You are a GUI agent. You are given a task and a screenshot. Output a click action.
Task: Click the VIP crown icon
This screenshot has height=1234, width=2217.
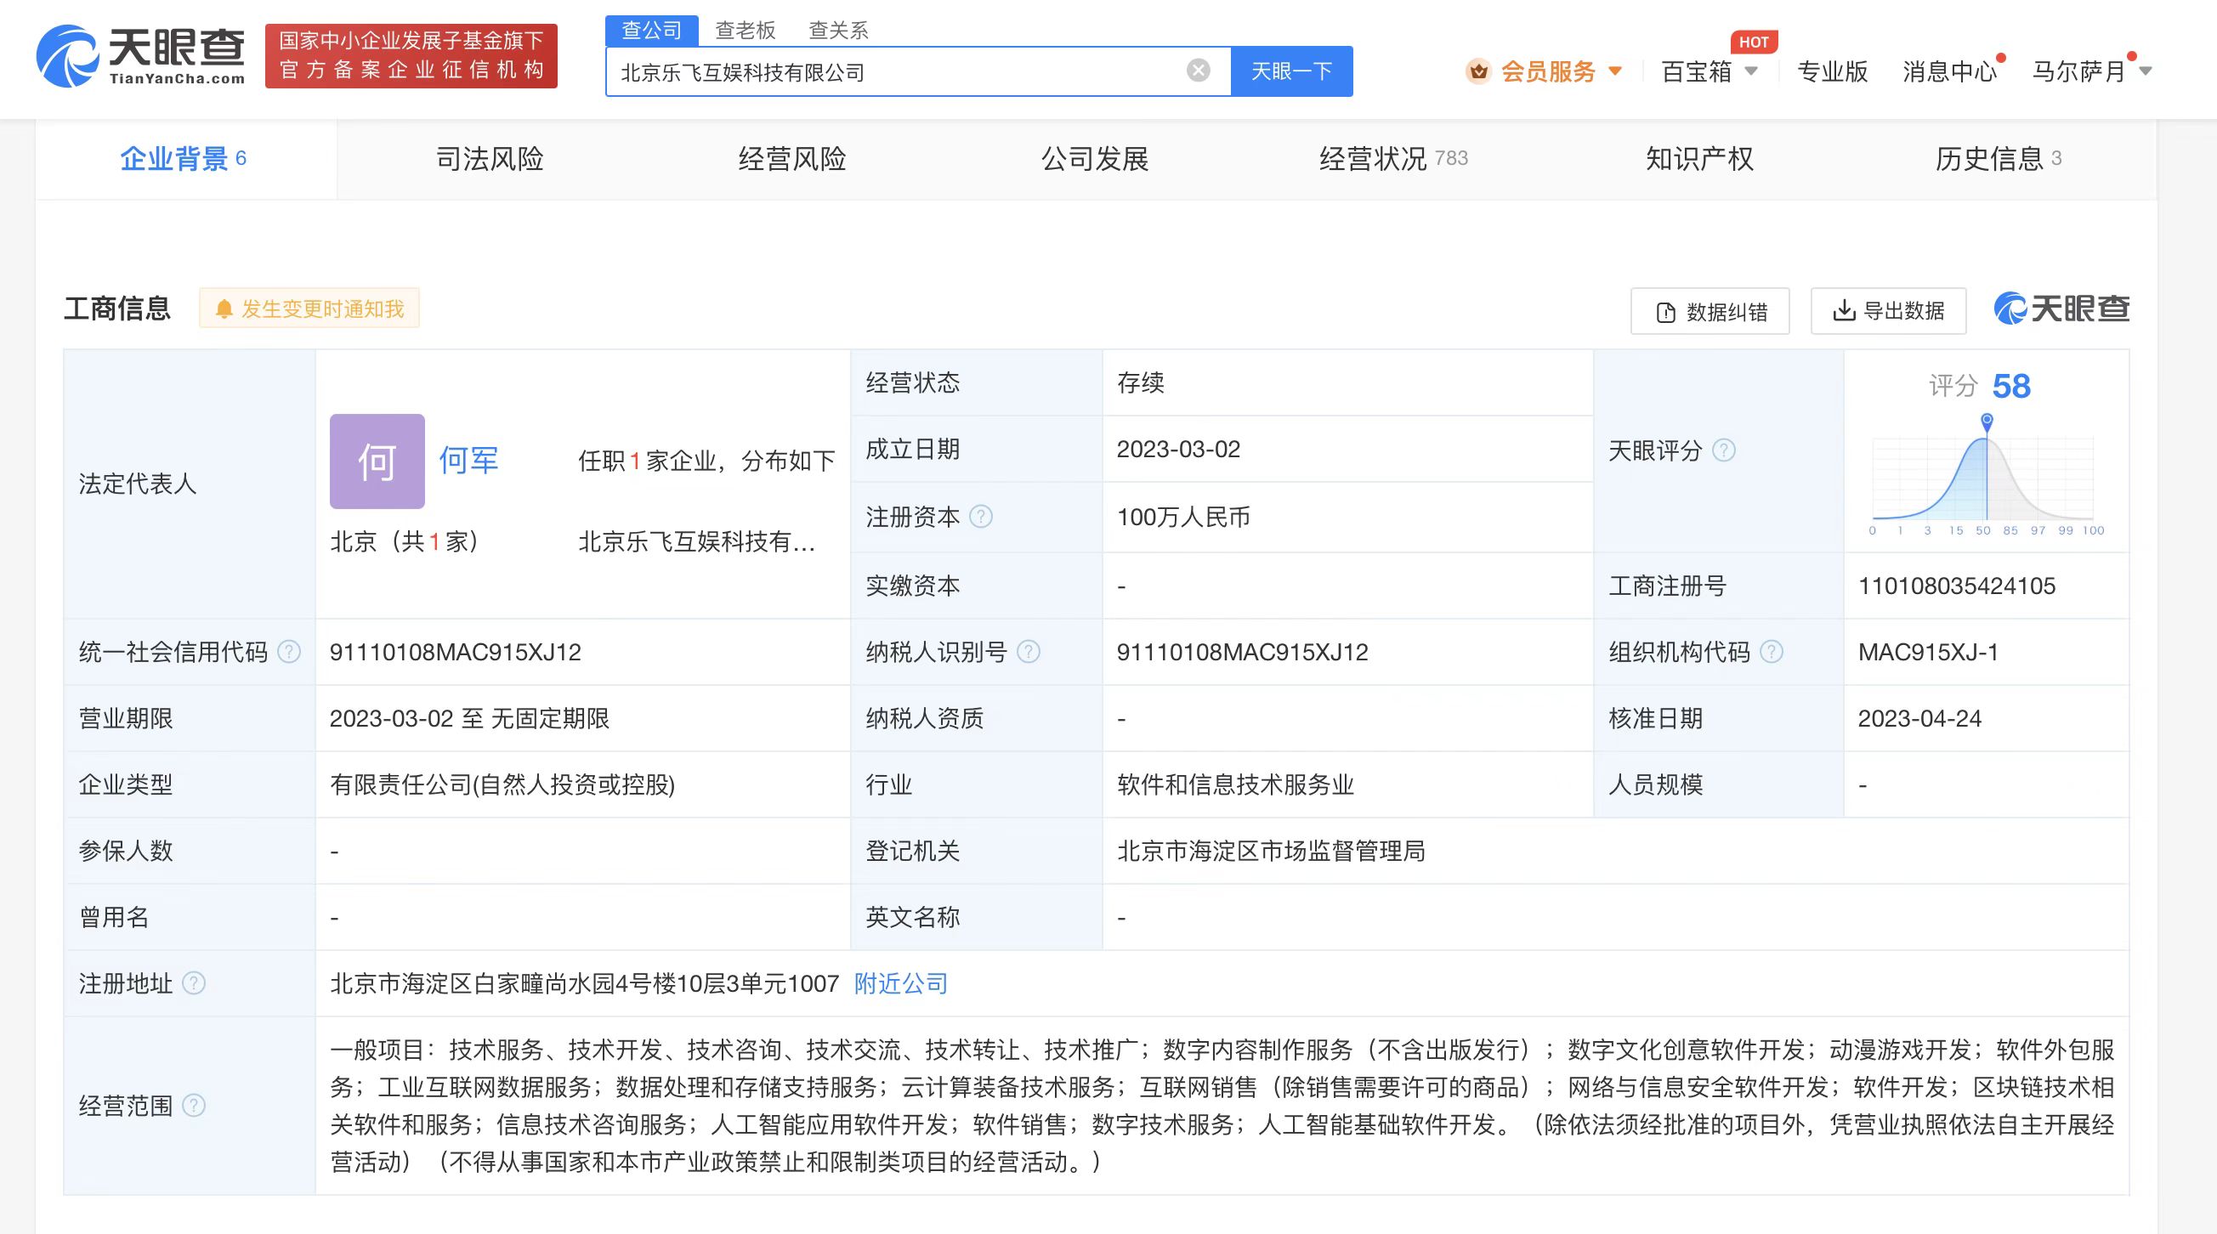coord(1478,71)
